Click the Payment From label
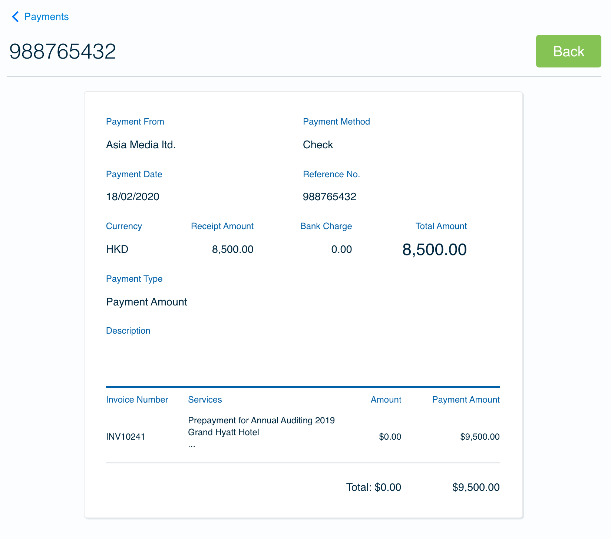 pyautogui.click(x=135, y=122)
